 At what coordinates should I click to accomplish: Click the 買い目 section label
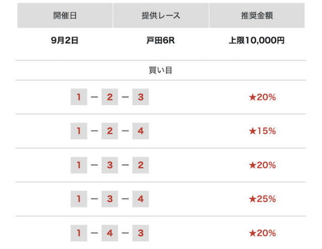coord(161,70)
